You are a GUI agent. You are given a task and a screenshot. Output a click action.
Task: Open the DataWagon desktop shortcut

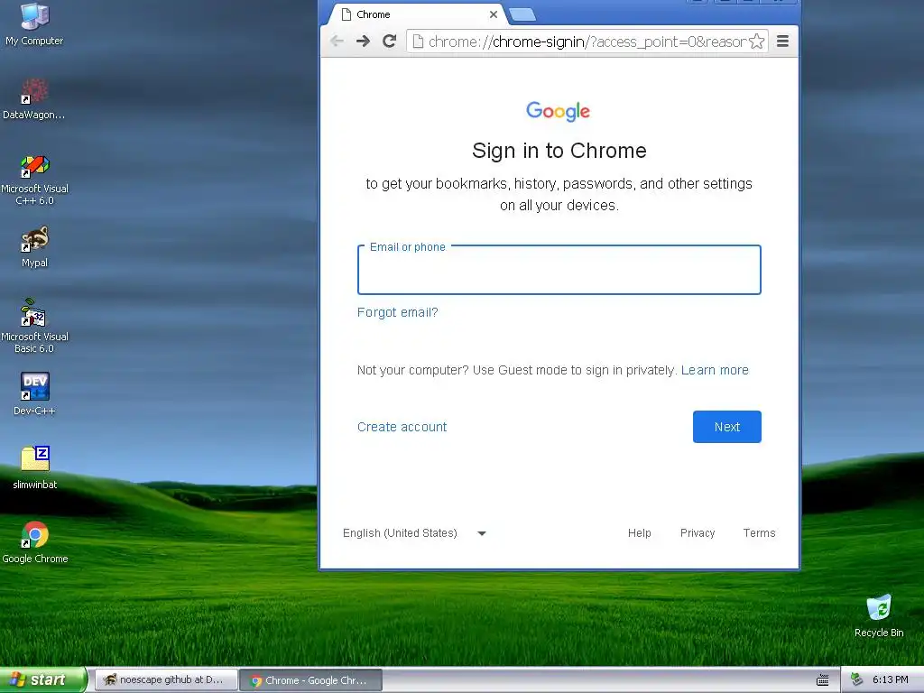pos(34,98)
